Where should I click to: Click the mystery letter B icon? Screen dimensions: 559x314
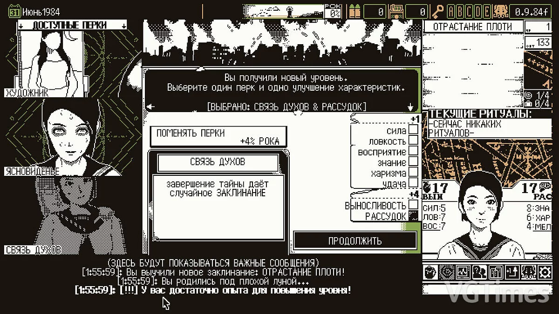pyautogui.click(x=460, y=11)
